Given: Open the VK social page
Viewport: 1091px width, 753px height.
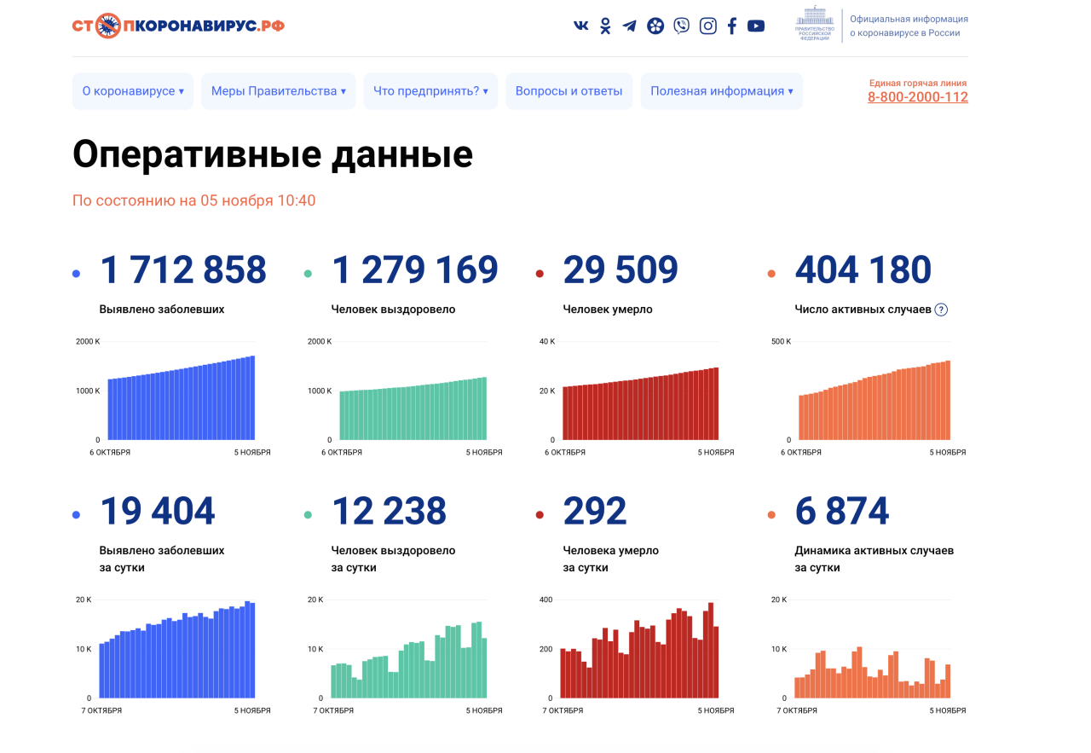Looking at the screenshot, I should point(581,26).
